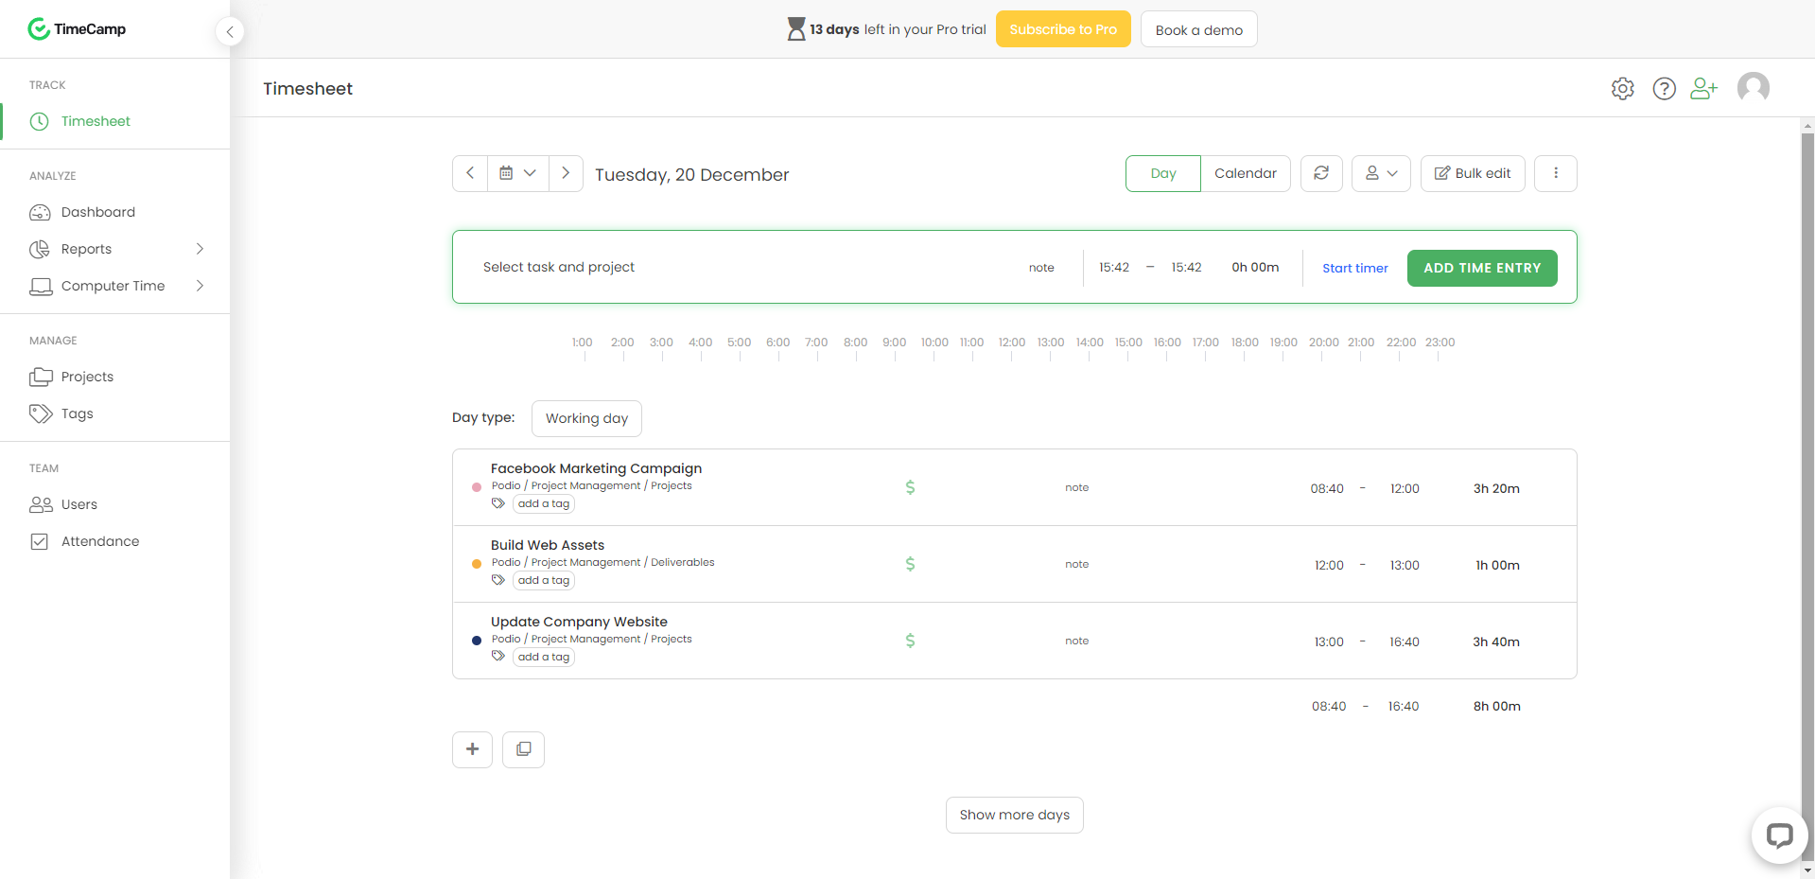Click the Select task and project field
The width and height of the screenshot is (1815, 879).
pyautogui.click(x=559, y=267)
